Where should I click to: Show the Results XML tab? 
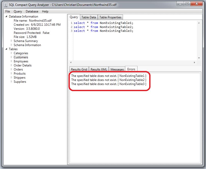click(99, 69)
